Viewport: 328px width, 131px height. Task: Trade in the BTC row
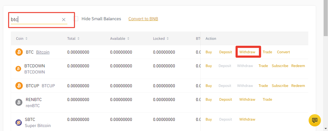pos(267,52)
